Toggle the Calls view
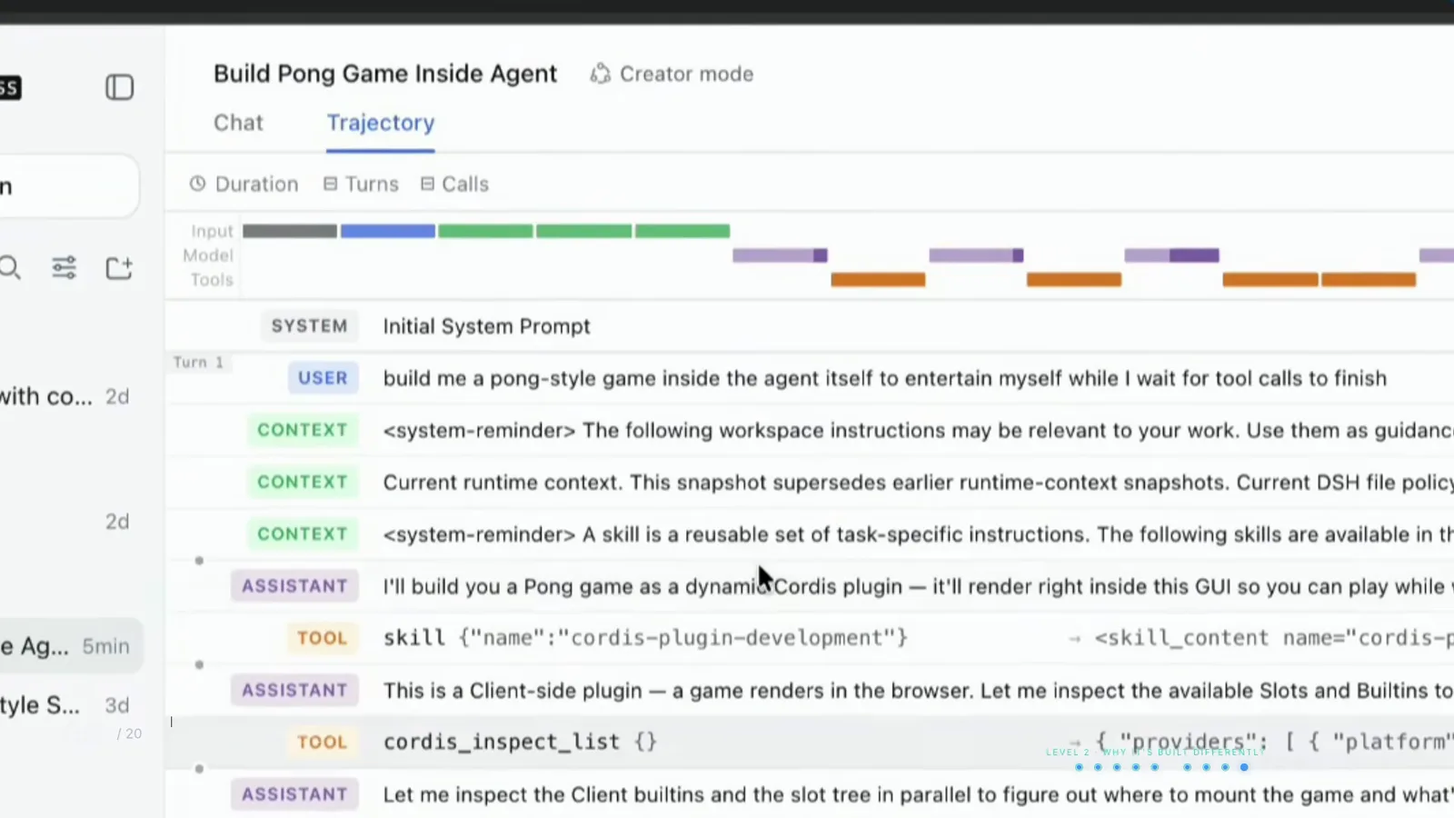The width and height of the screenshot is (1454, 818). pos(454,184)
